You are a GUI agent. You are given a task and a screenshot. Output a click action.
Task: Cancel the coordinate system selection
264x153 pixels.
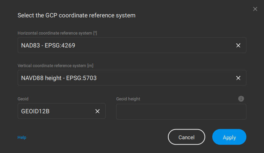point(186,137)
